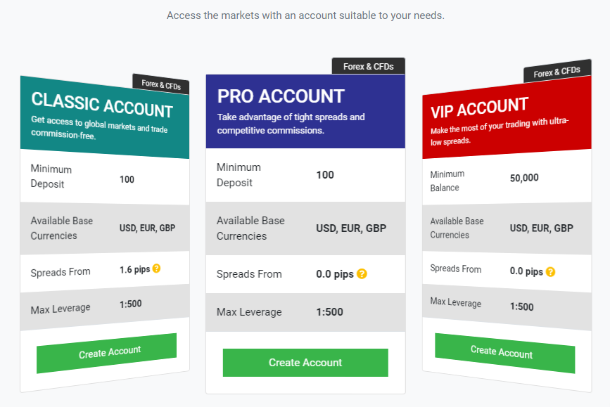Click Classic Minimum Deposit value 100

coord(127,179)
